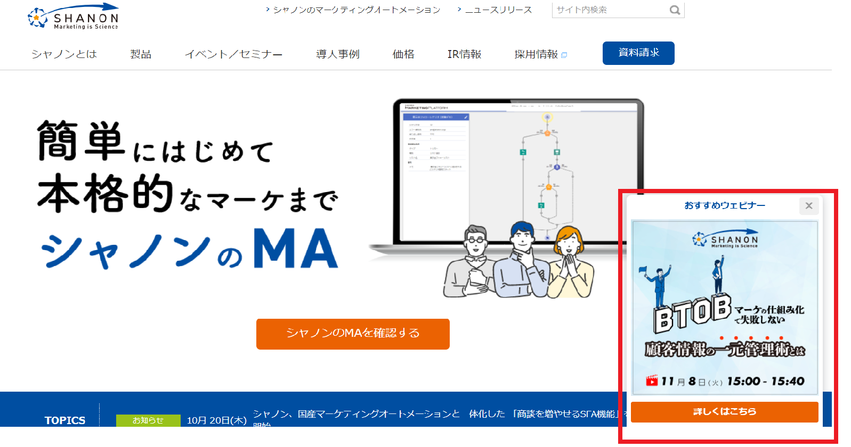851x447 pixels.
Task: Click the 10月 20日(木) news date
Action: pyautogui.click(x=217, y=420)
